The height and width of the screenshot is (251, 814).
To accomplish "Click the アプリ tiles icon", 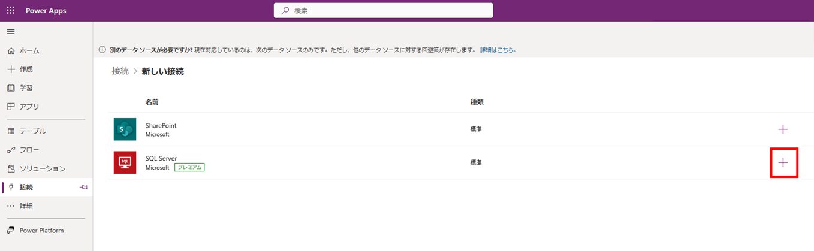I will tap(11, 107).
